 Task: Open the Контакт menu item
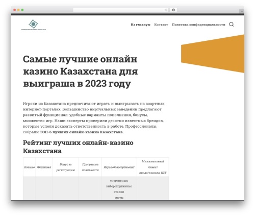(161, 25)
